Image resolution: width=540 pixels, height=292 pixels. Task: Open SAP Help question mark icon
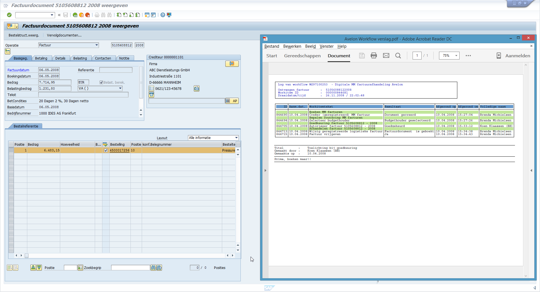coord(163,15)
